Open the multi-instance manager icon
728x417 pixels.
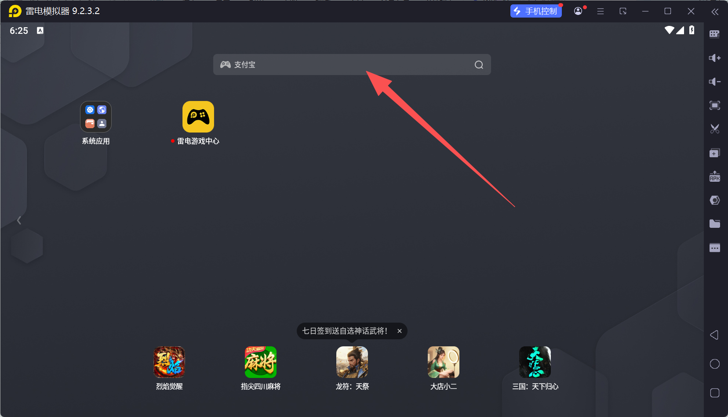coord(714,153)
